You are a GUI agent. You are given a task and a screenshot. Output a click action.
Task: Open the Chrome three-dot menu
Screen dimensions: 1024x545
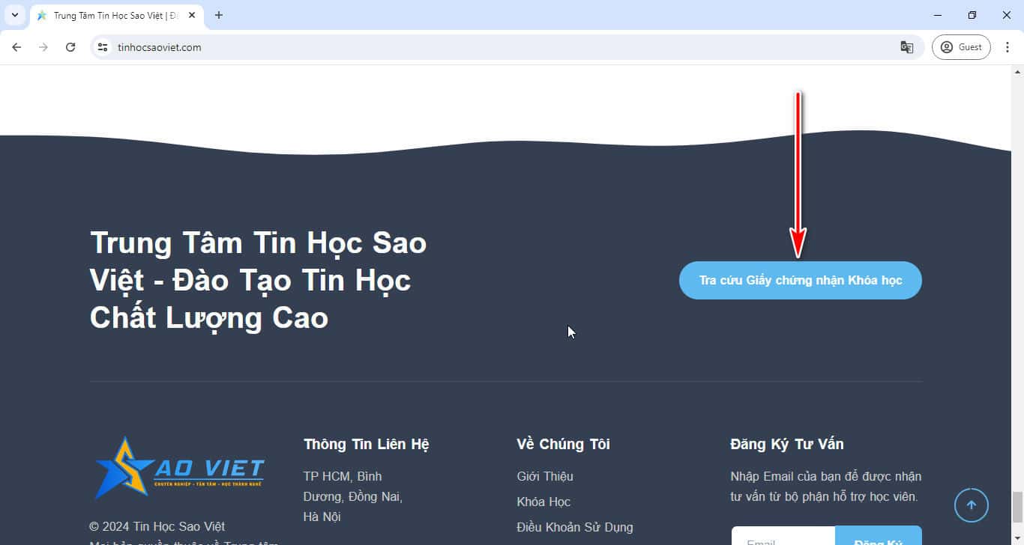[1008, 47]
